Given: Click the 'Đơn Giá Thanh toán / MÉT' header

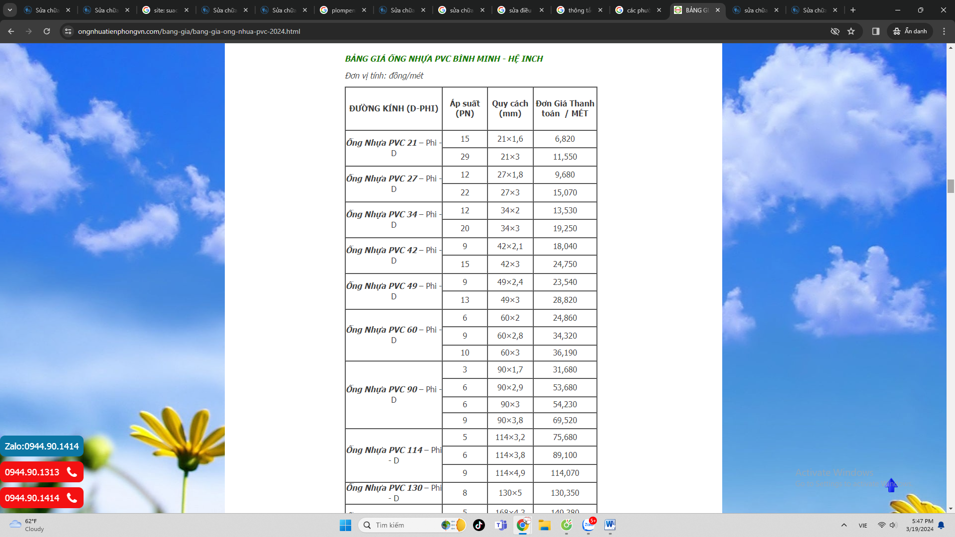Looking at the screenshot, I should [x=565, y=108].
